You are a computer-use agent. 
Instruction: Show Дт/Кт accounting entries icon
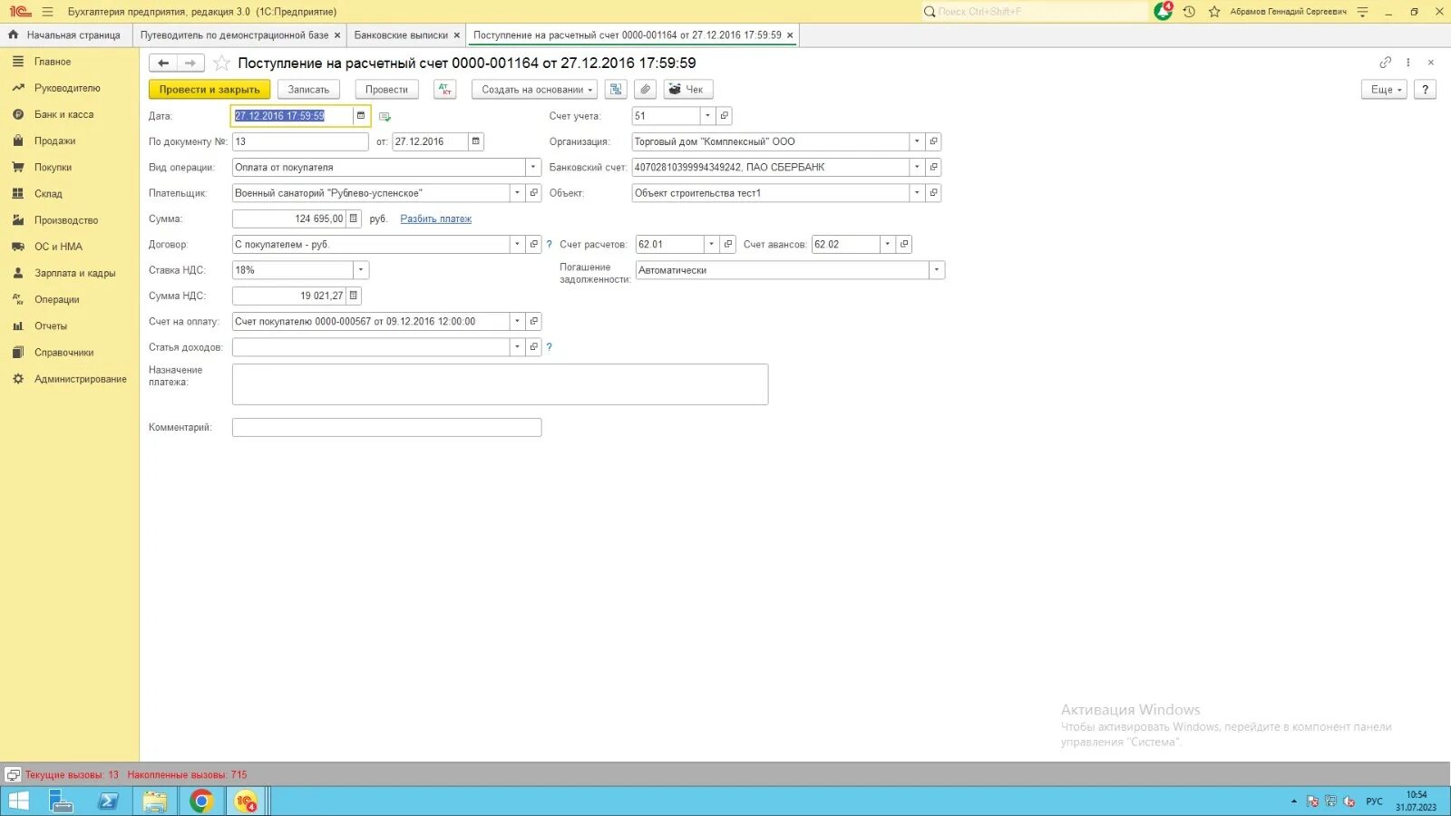(444, 89)
